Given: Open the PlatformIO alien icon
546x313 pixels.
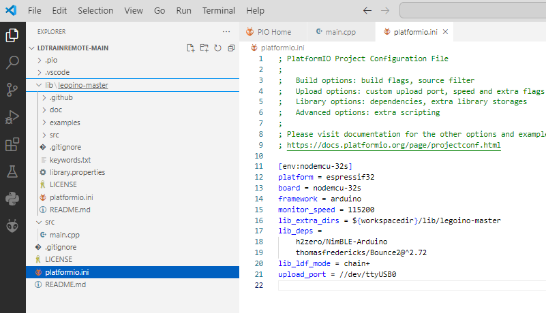Looking at the screenshot, I should 12,225.
